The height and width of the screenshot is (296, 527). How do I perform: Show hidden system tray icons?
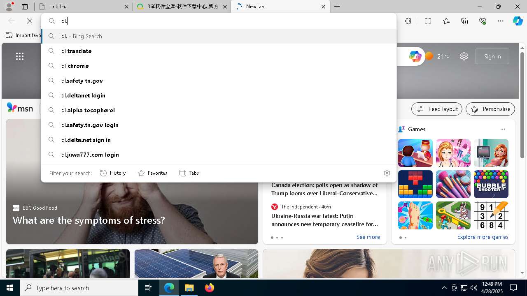click(444, 288)
